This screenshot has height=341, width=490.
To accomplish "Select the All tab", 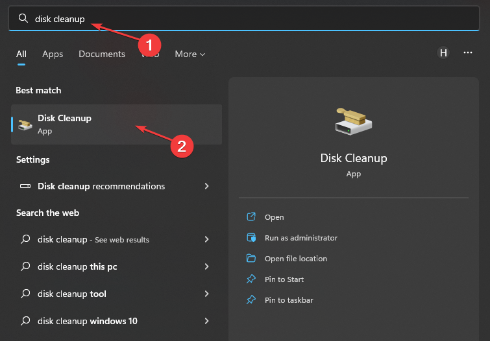I will pos(21,54).
